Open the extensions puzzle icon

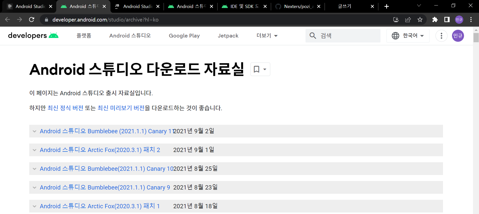(435, 19)
